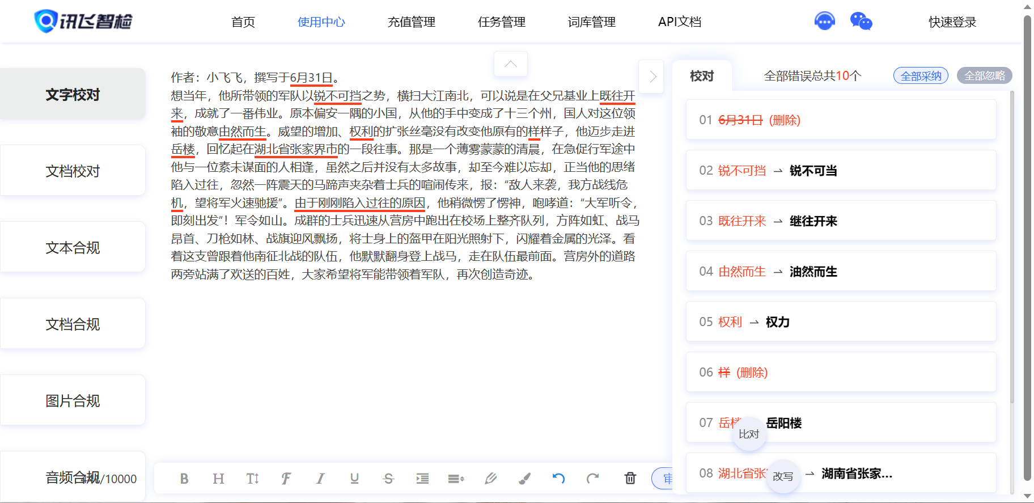The width and height of the screenshot is (1034, 503).
Task: Open 使用中心 in top navigation
Action: point(321,22)
